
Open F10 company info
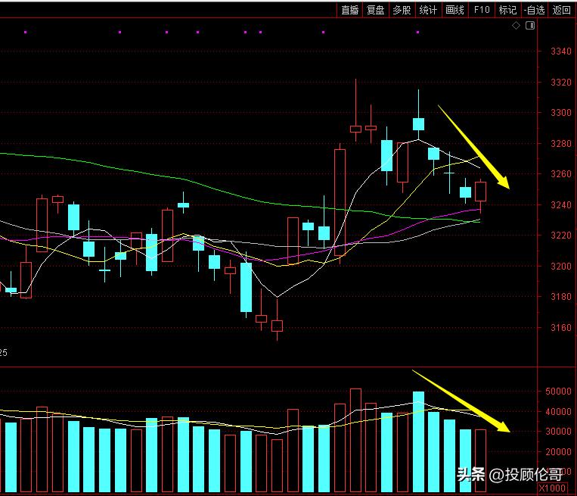[x=482, y=10]
